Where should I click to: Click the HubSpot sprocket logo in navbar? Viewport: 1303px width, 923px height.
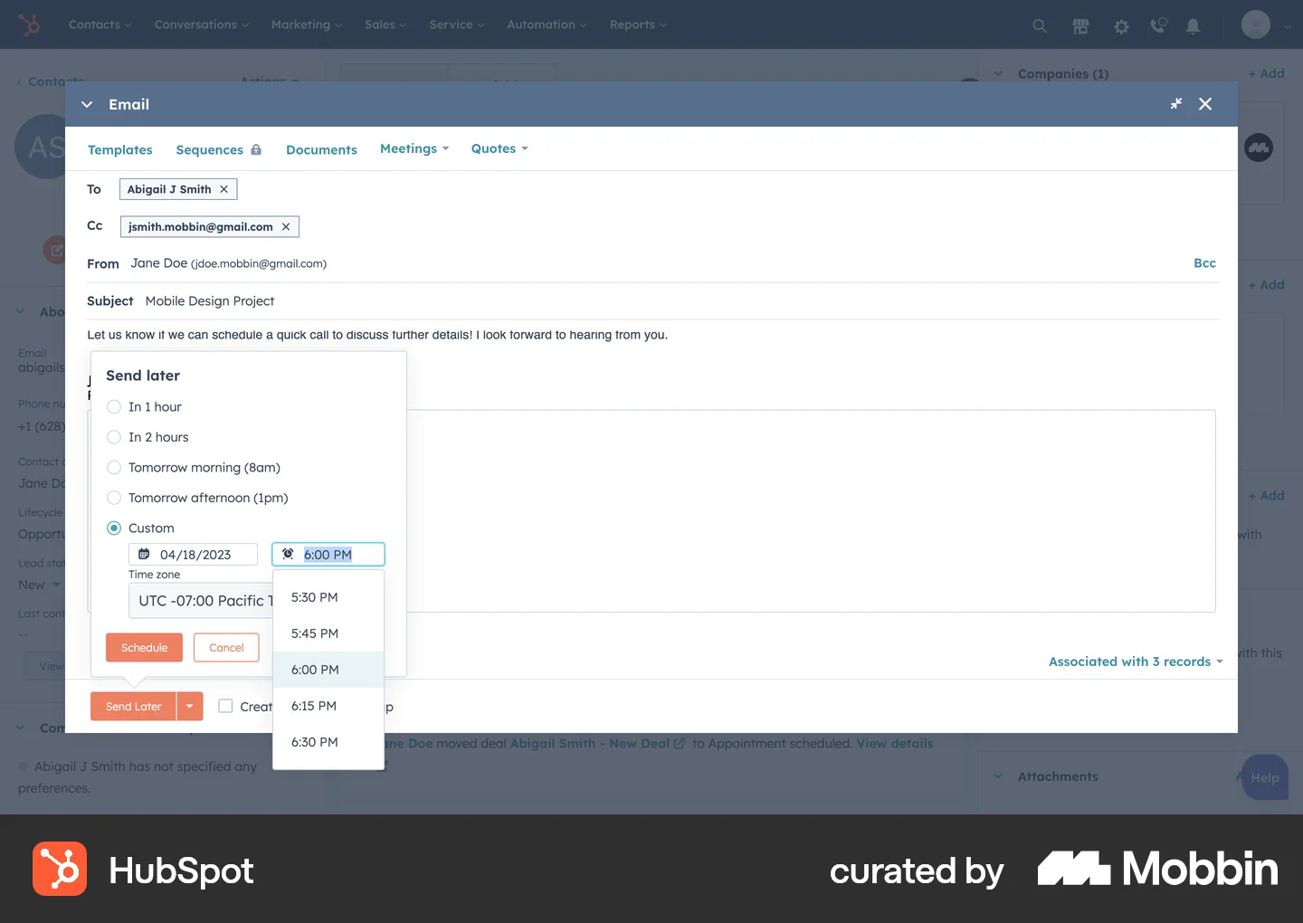point(30,24)
